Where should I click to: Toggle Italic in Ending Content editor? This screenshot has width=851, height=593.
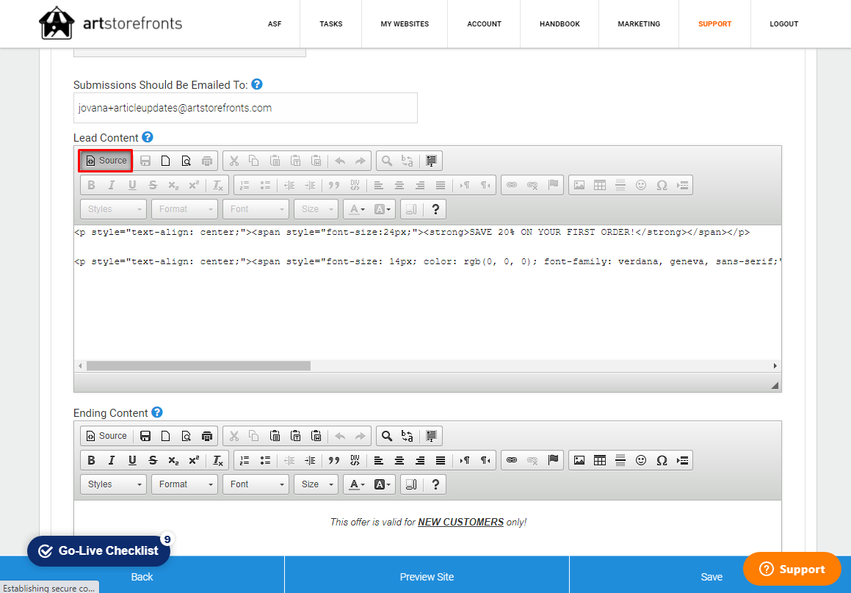coord(112,460)
